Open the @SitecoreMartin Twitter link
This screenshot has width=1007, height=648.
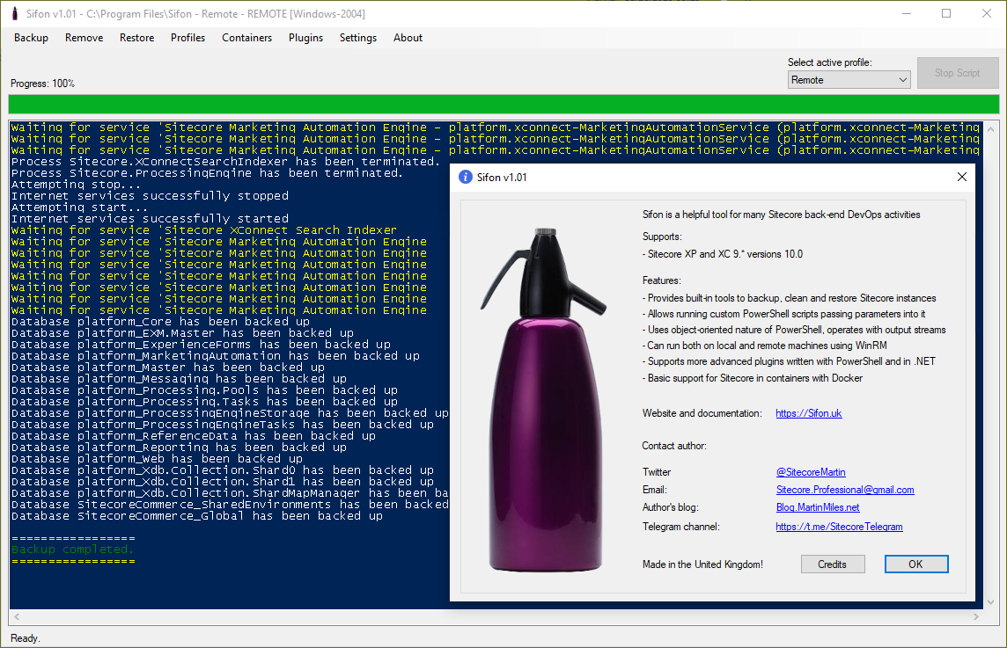click(x=811, y=471)
